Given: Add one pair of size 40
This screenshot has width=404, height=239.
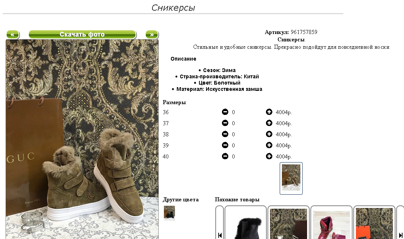Looking at the screenshot, I should coord(269,156).
